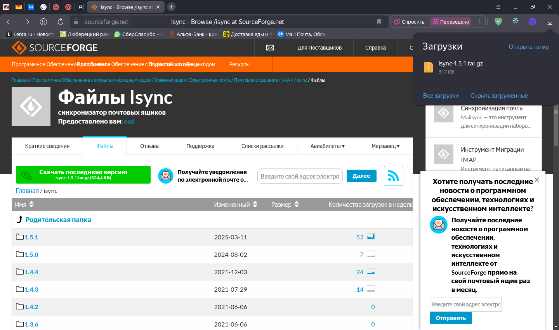This screenshot has height=330, width=559.
Task: Sort files by Измененный column
Action: [235, 205]
